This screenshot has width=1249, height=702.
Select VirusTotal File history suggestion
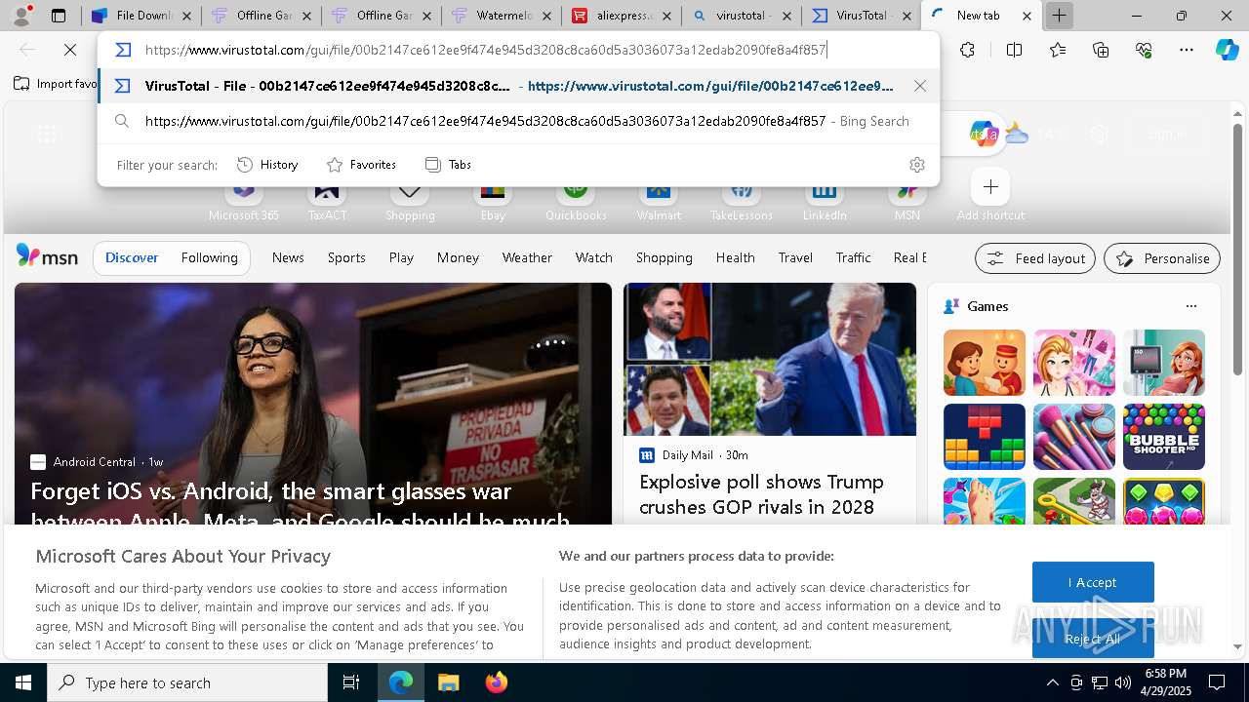[517, 86]
